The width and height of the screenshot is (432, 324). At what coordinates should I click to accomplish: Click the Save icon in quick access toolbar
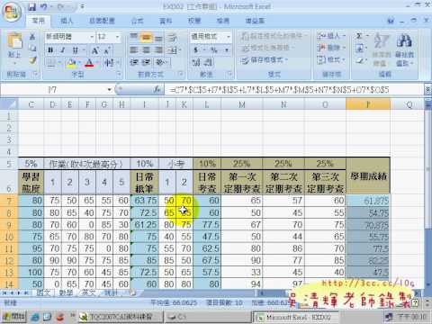click(x=32, y=6)
